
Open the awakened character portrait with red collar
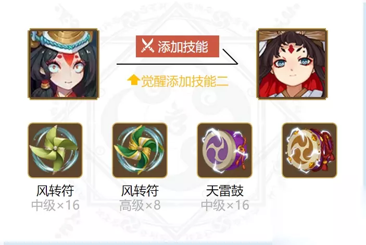pyautogui.click(x=292, y=64)
